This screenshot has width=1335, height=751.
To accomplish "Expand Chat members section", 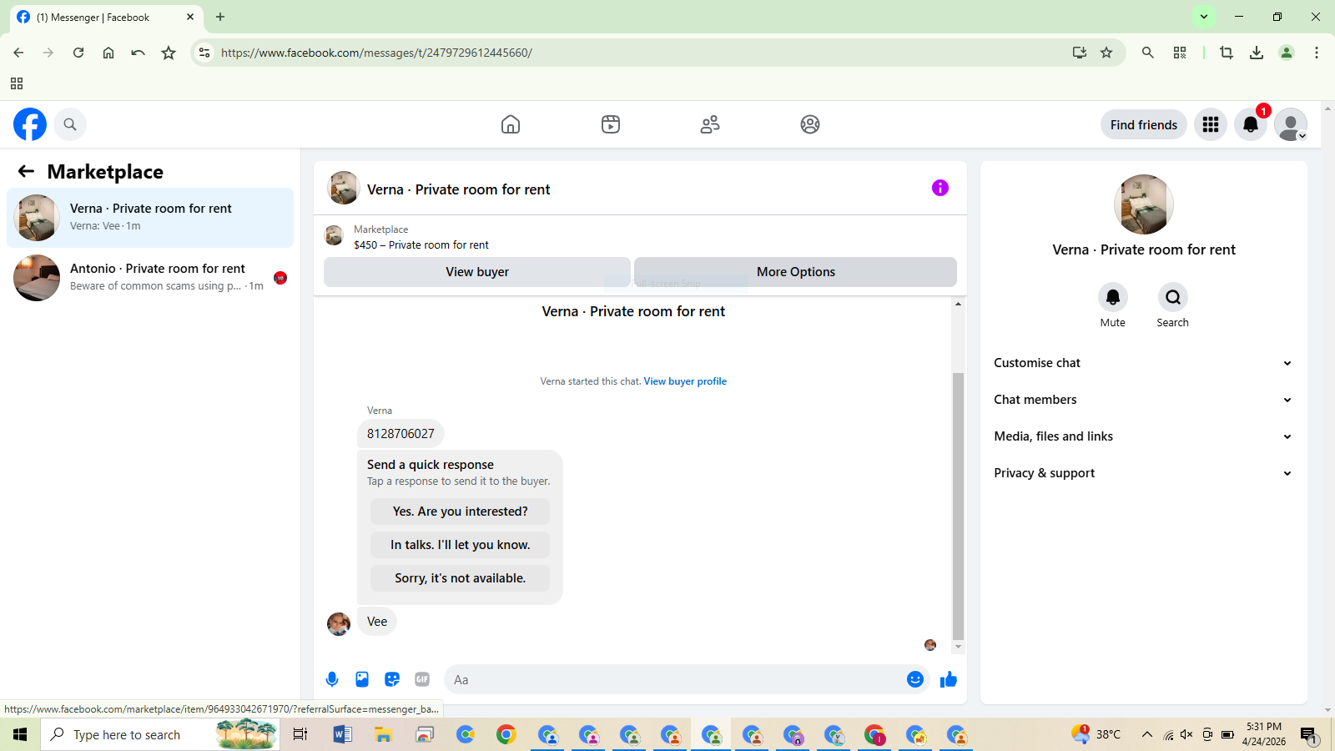I will click(x=1144, y=400).
